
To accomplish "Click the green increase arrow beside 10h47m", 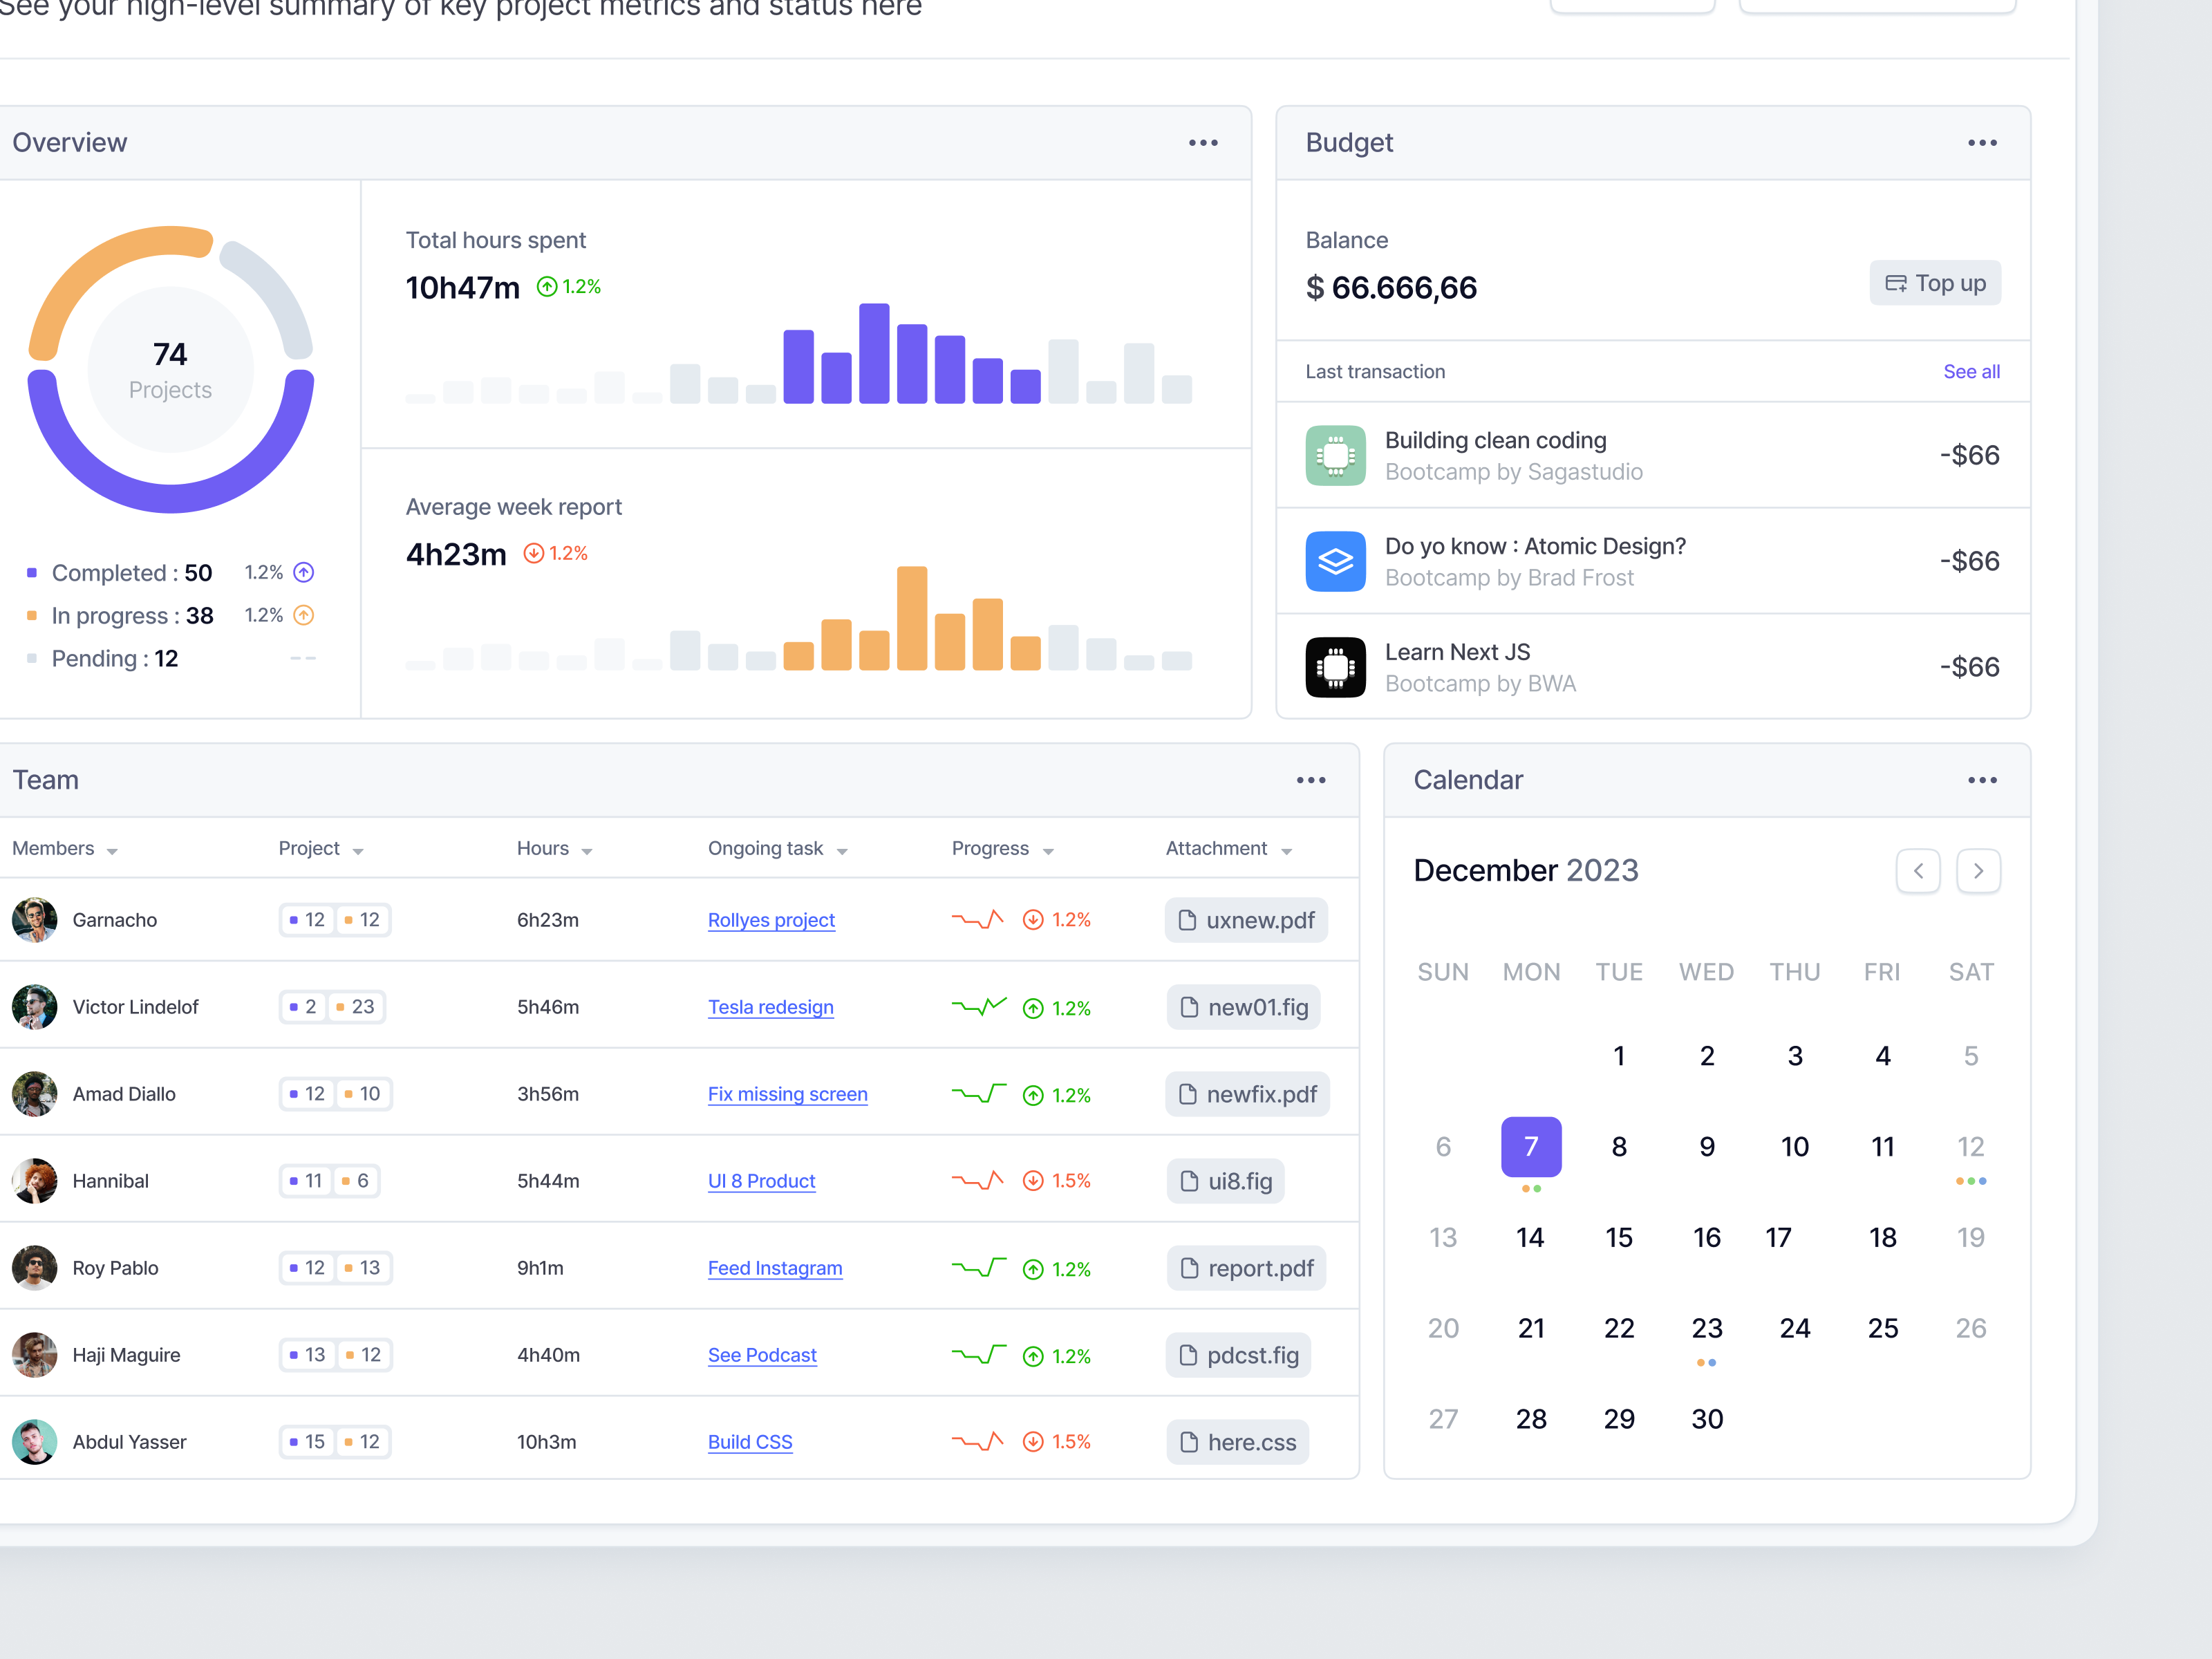I will pyautogui.click(x=547, y=286).
